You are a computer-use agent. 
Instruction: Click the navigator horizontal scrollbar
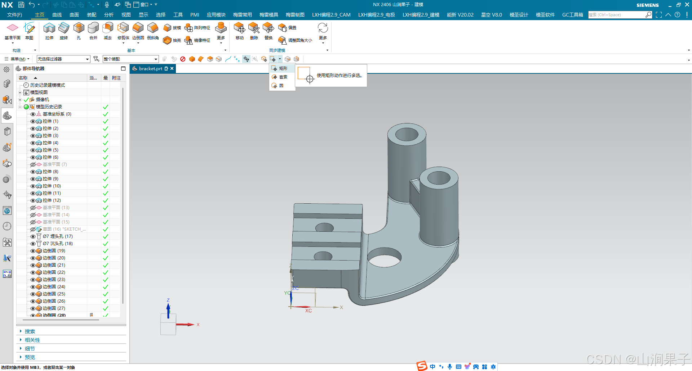tap(61, 320)
